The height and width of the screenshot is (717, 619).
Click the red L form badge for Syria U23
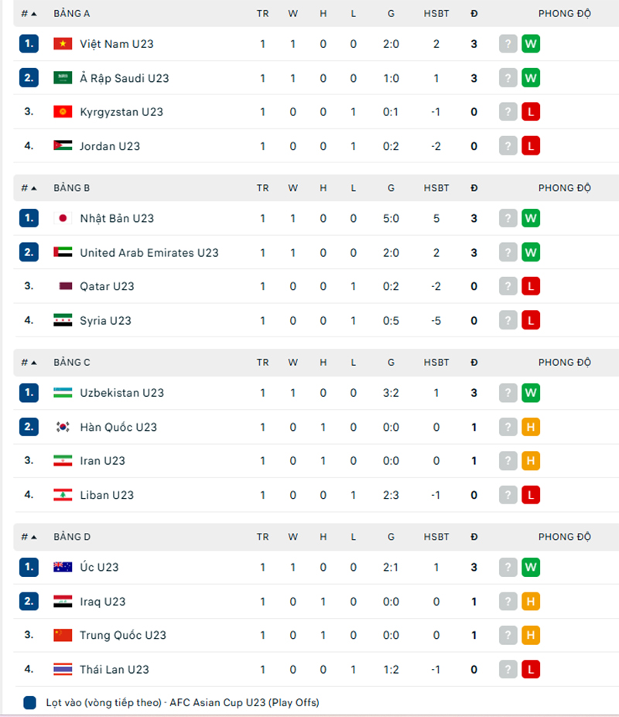click(531, 320)
